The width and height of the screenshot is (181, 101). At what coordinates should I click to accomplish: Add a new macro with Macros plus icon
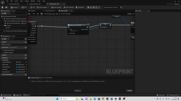coord(26,55)
